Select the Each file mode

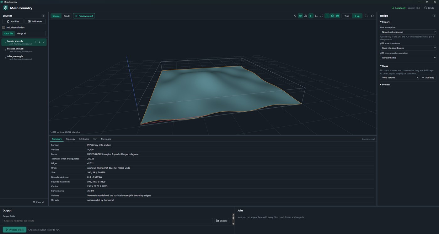click(9, 33)
